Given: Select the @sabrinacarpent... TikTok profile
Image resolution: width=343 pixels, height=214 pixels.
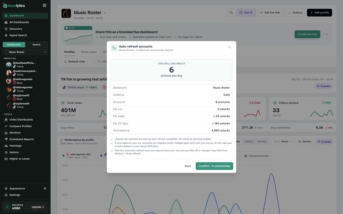Looking at the screenshot, I should pyautogui.click(x=25, y=73).
